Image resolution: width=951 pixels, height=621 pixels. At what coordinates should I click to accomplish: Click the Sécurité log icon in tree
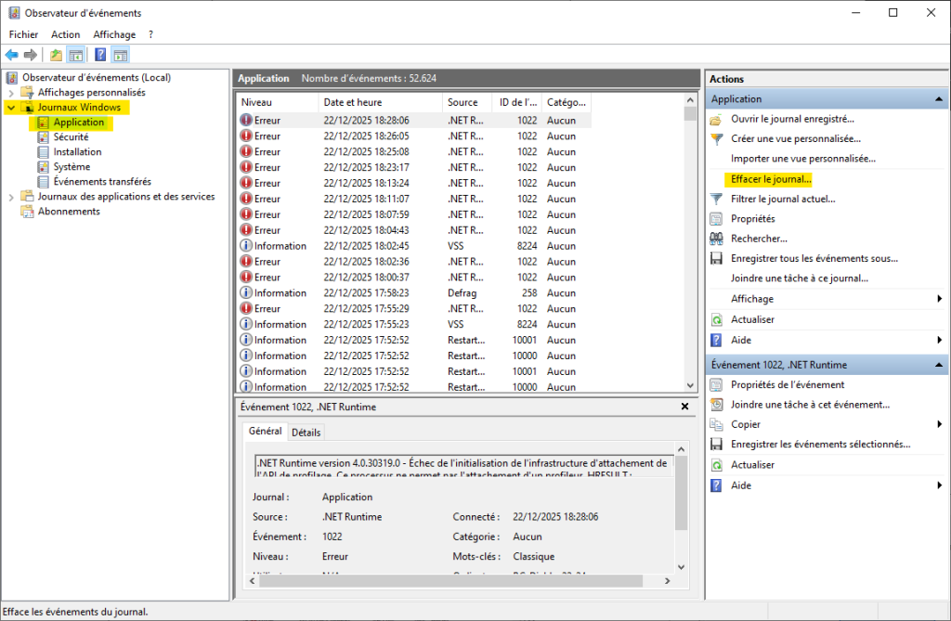coord(44,137)
